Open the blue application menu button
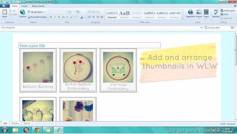 [5, 6]
